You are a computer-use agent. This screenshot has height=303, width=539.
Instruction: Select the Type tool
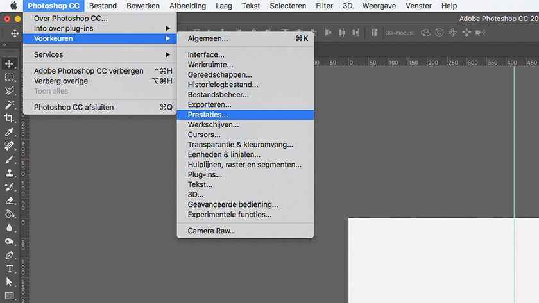pos(9,268)
